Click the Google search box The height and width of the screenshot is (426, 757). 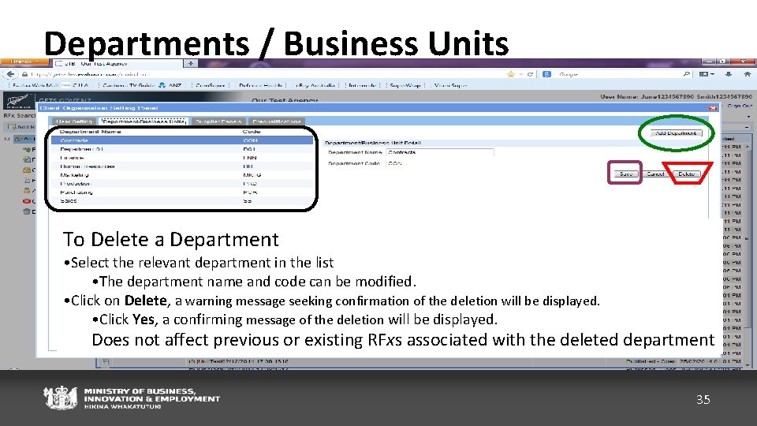click(x=618, y=74)
